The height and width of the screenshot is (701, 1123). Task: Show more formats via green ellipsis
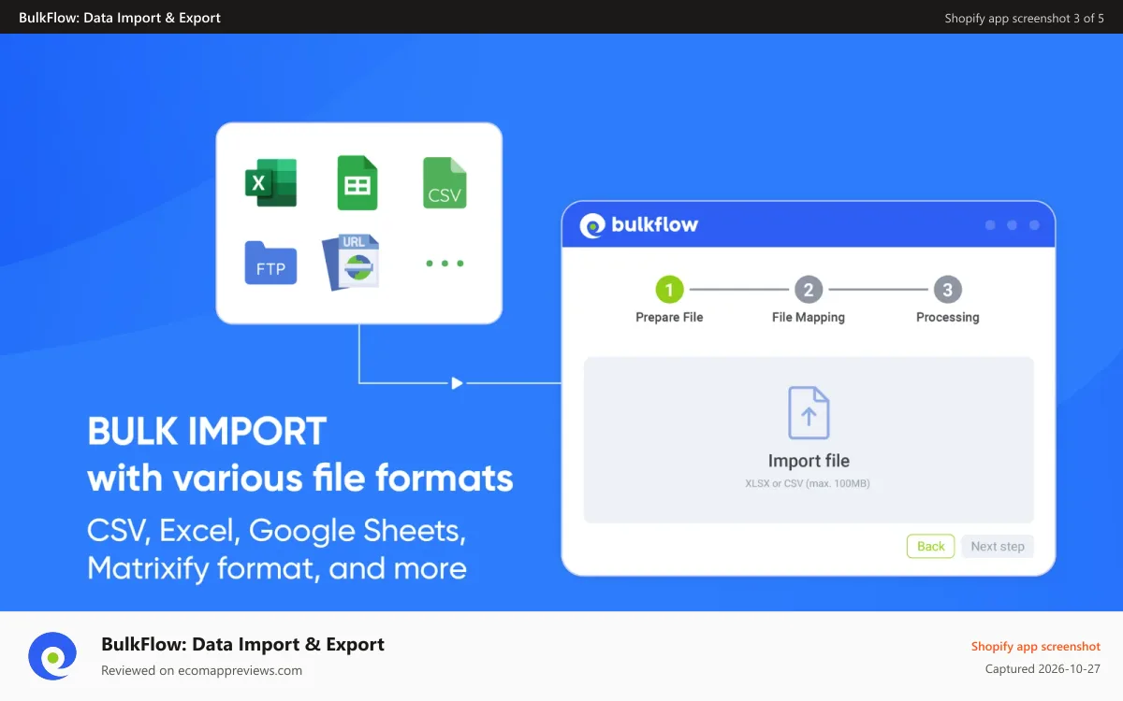[445, 264]
